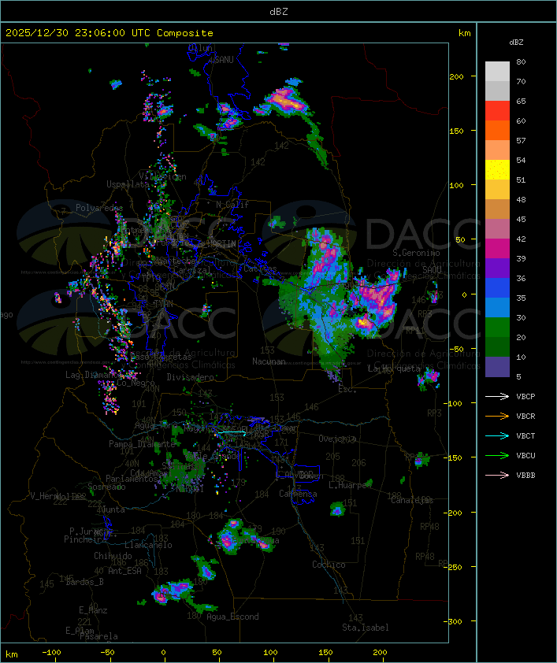Click the Carmensa place label
Image resolution: width=557 pixels, height=663 pixels.
coord(298,494)
